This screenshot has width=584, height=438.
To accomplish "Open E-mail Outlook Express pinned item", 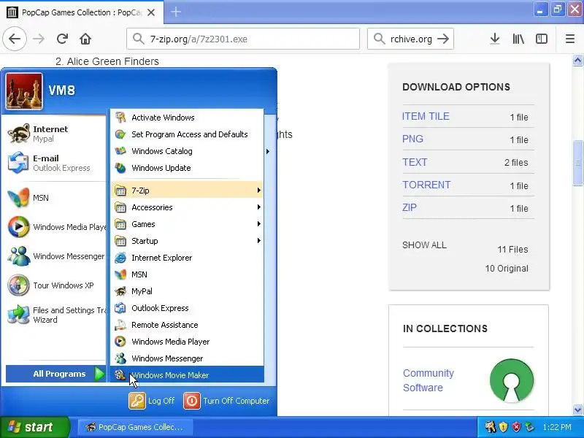I will point(55,163).
